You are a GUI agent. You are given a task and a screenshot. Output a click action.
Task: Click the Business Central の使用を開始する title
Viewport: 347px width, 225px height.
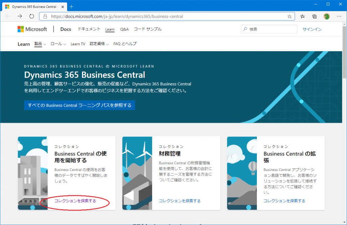click(81, 157)
